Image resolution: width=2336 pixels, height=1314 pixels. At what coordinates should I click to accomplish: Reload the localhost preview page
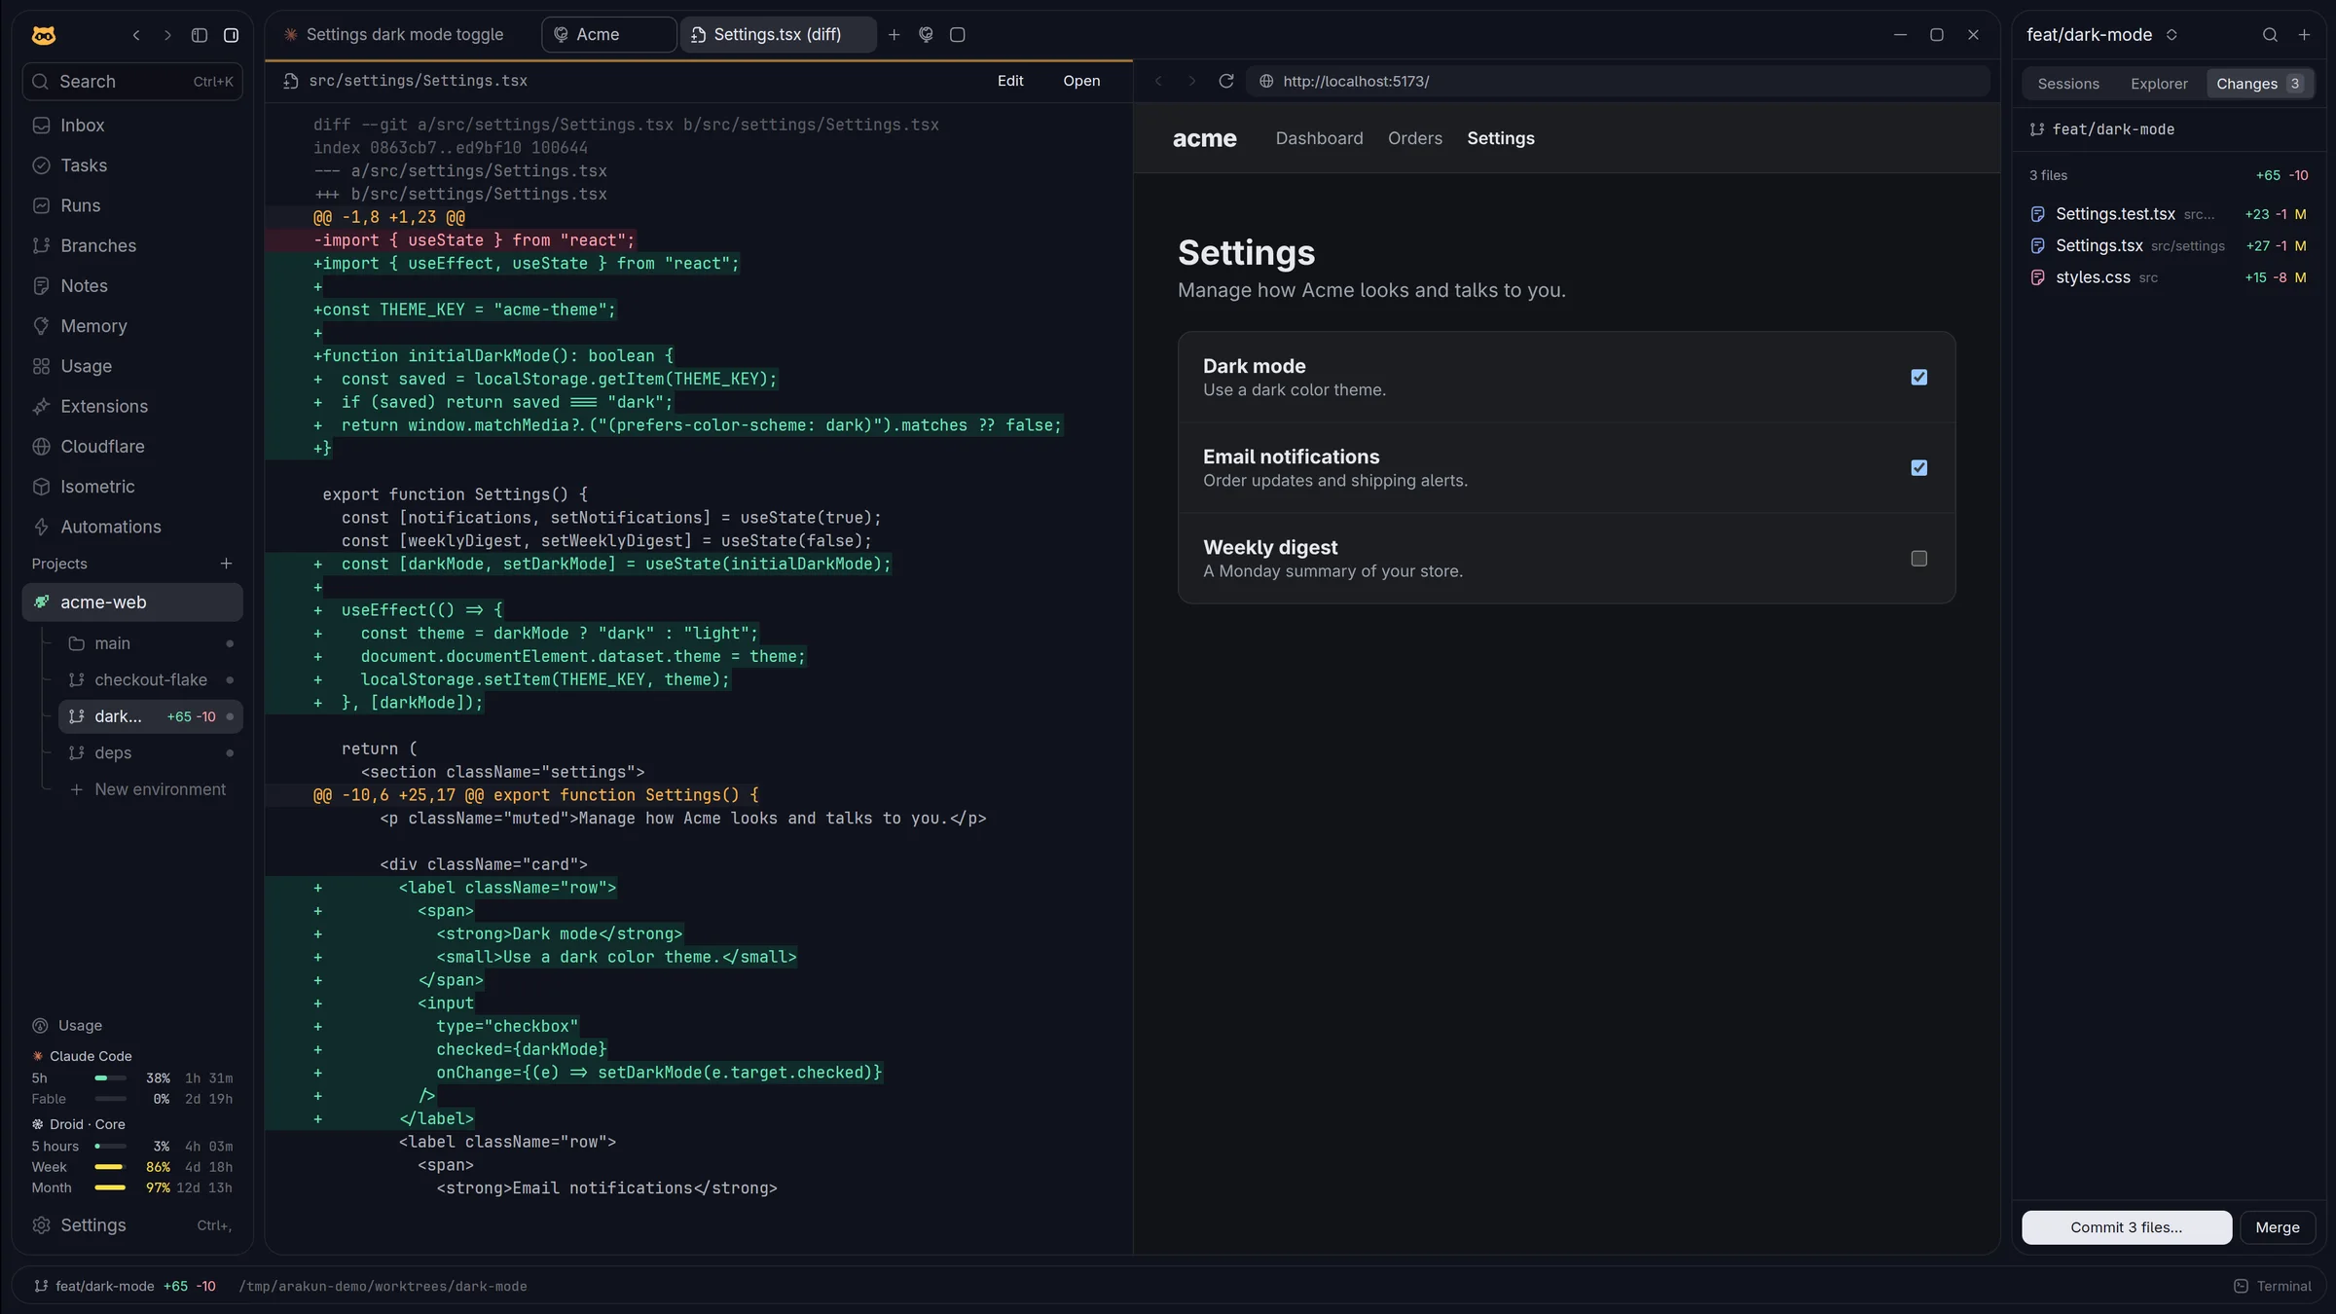[x=1225, y=82]
